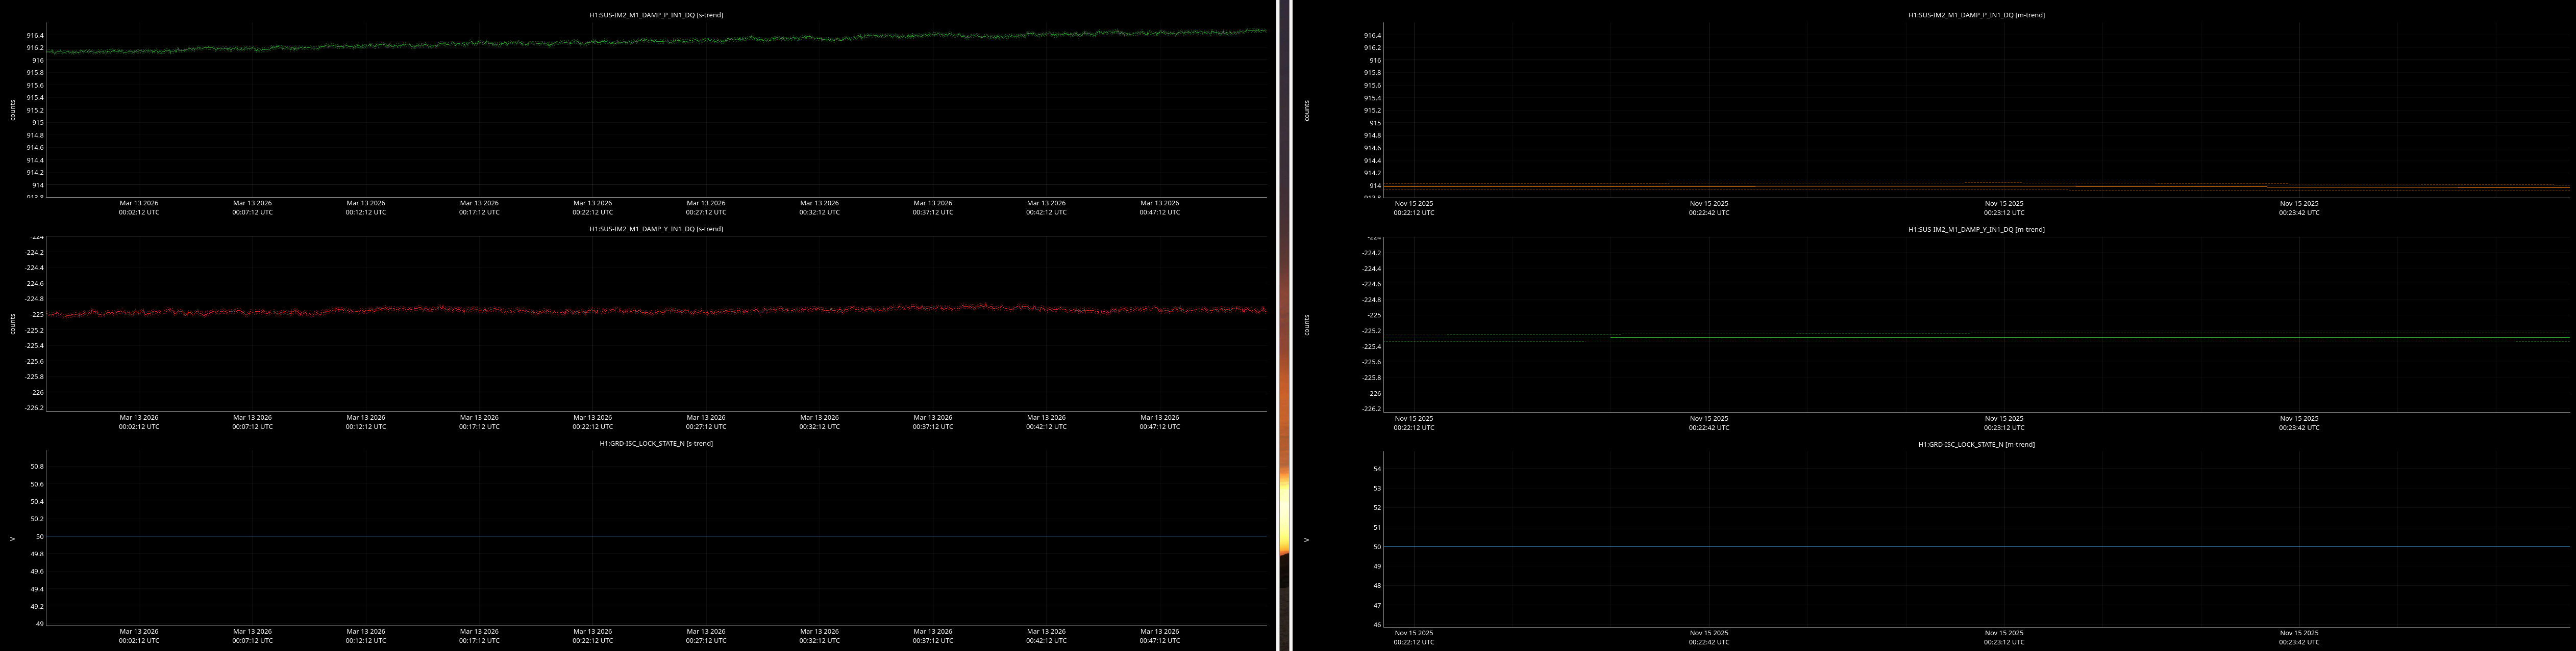Click the H1:SUS-IM2_M1_DAMP_Y_IN1_DQ [s-trend] plot title
2576x651 pixels.
click(x=655, y=229)
